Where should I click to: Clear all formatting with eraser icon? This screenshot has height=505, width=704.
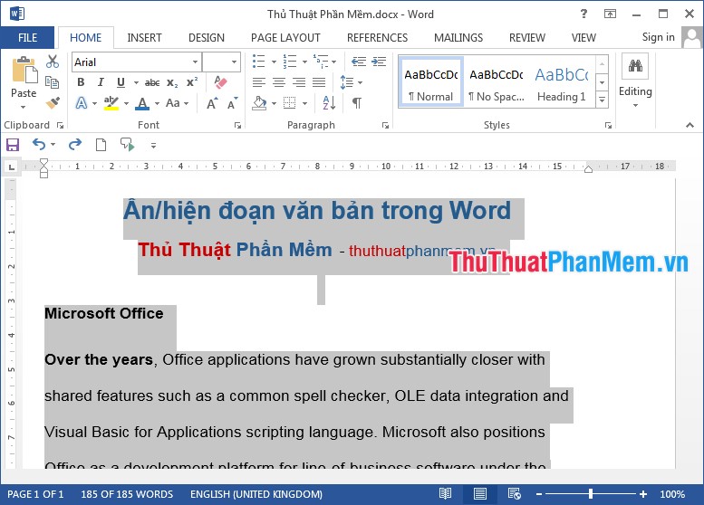(x=220, y=82)
